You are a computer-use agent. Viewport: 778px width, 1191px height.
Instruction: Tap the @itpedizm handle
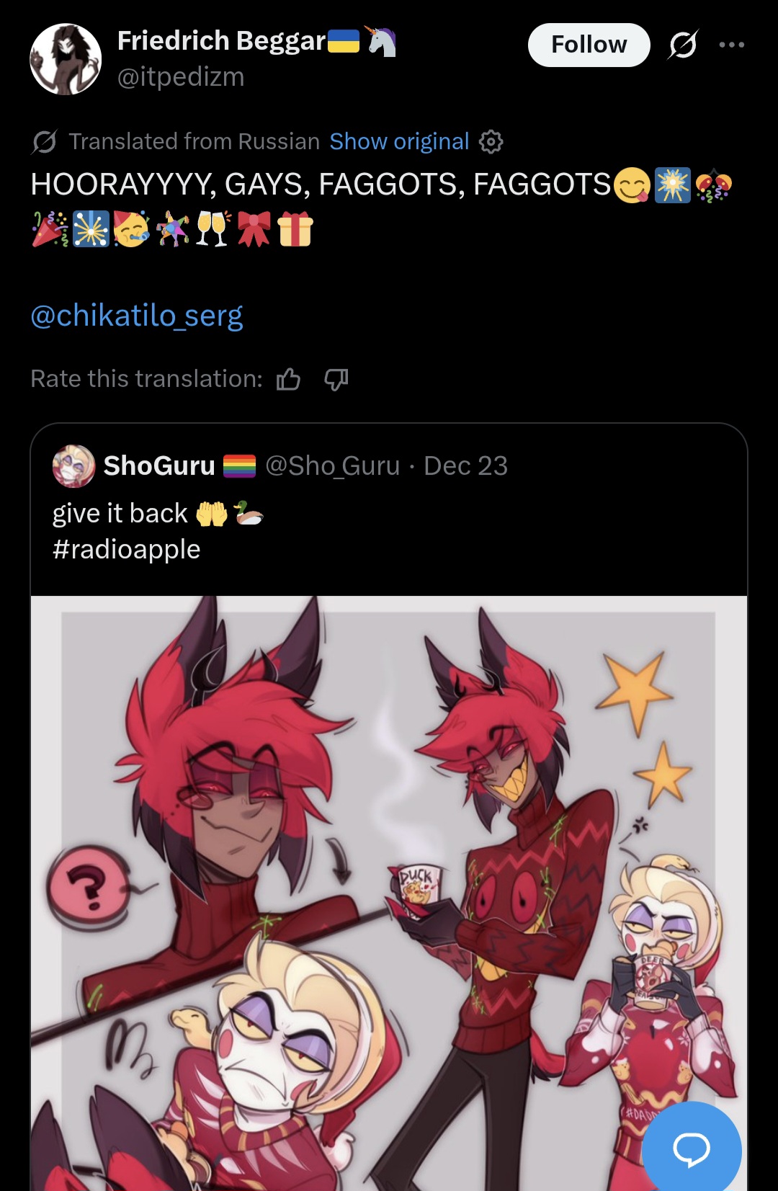(181, 76)
